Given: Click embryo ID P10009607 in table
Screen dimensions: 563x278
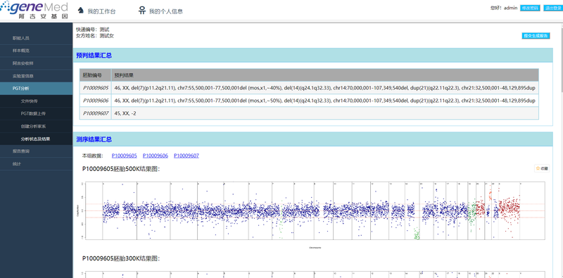Looking at the screenshot, I should tap(96, 113).
